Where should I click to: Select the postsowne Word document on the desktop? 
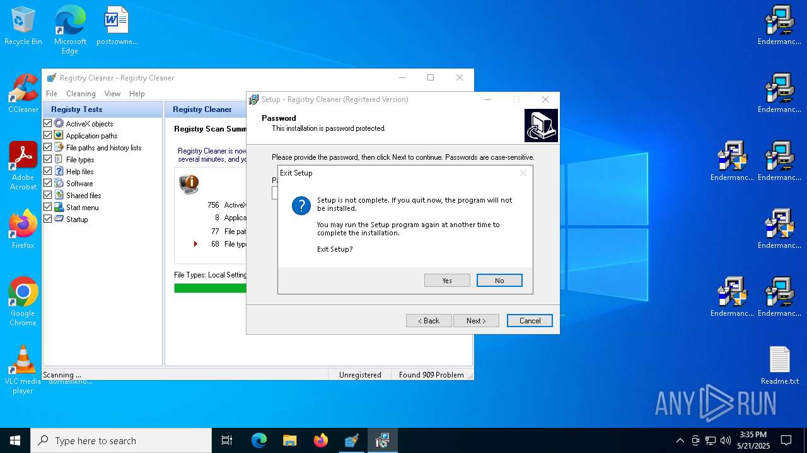(x=117, y=26)
